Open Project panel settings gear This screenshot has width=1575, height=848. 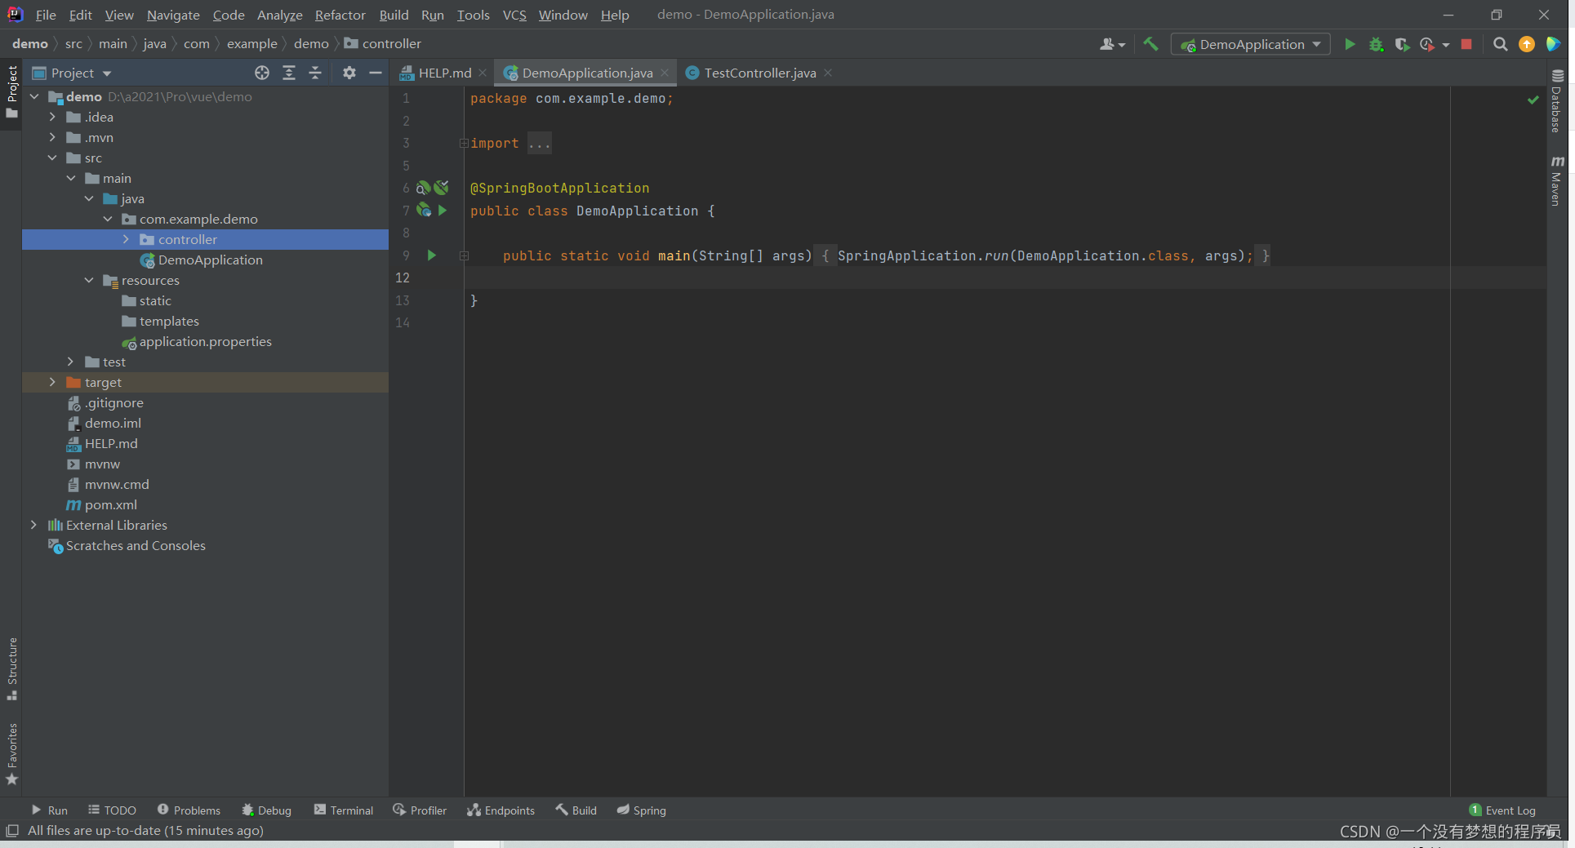[349, 73]
